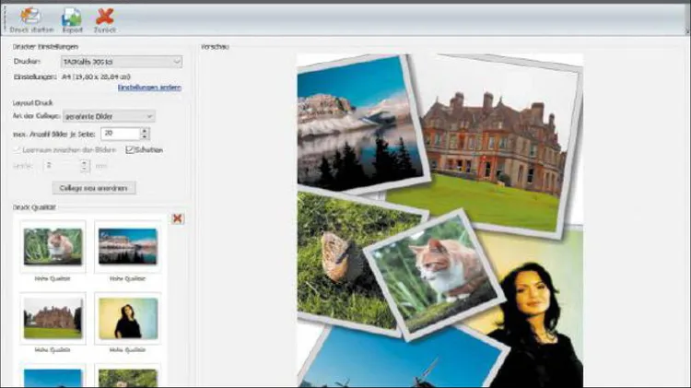
Task: Click cat photo in collage preview
Action: click(434, 276)
